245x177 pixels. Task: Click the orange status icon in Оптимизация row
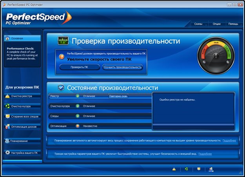coord(78,126)
